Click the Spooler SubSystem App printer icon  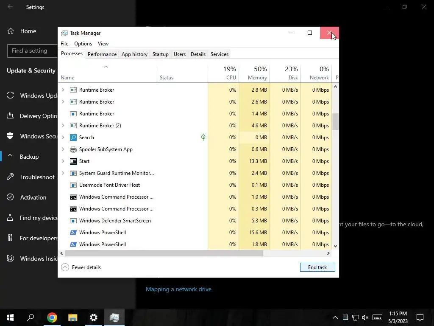73,149
